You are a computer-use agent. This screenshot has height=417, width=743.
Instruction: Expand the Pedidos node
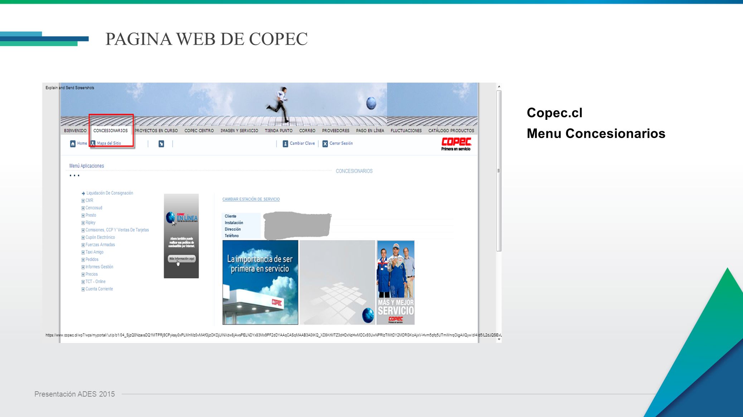tap(83, 260)
